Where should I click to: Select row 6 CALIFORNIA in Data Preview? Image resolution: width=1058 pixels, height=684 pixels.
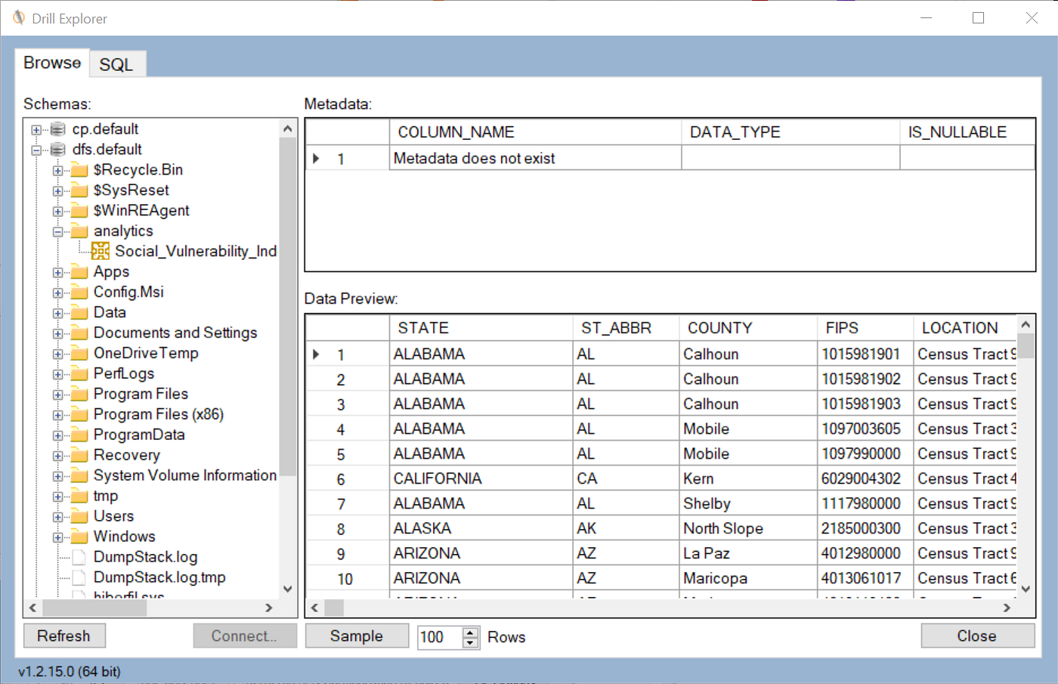pos(438,478)
